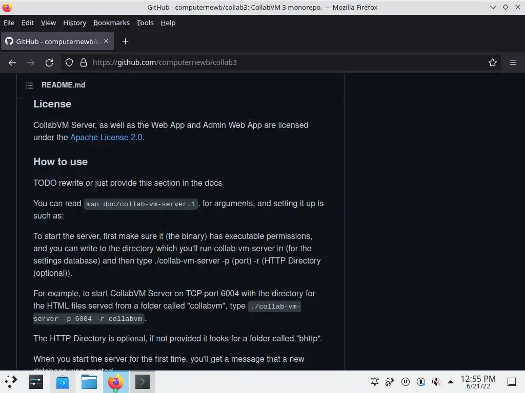The height and width of the screenshot is (393, 525).
Task: Select the GitHub - computernewb tab
Action: 57,41
